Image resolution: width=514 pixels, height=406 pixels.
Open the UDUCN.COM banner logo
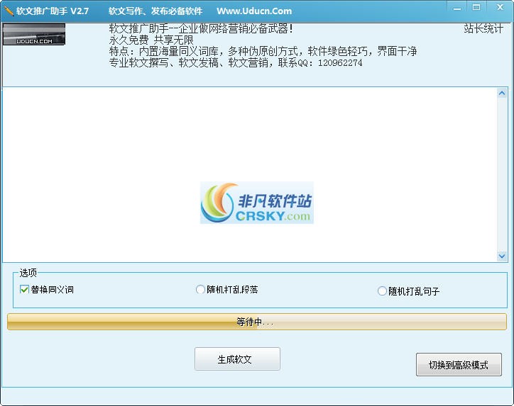pos(34,34)
